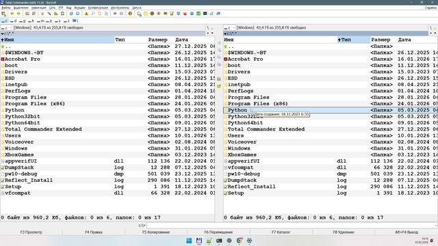The image size is (438, 246).
Task: Click the green square toolbar icon
Action: click(198, 14)
